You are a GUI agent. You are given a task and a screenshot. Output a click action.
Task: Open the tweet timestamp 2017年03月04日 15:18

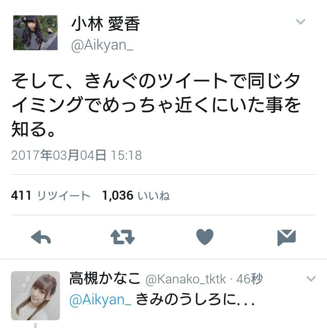coord(76,155)
